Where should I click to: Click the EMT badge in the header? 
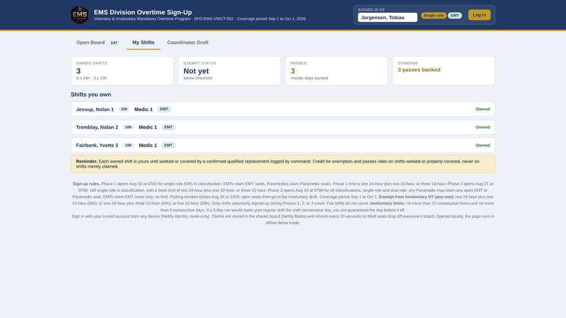pos(455,15)
